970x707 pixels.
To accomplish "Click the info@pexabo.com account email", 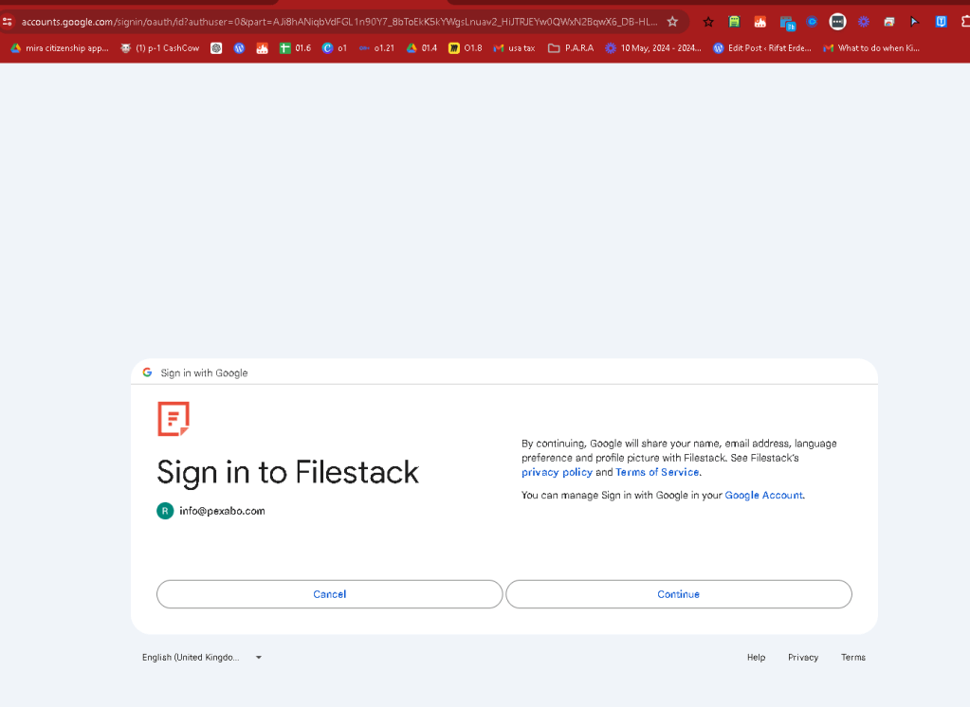I will pyautogui.click(x=222, y=511).
